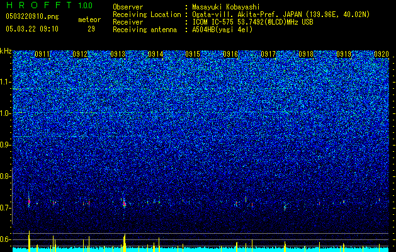This screenshot has height=252, width=396.
Task: Click the 0911 time marker
Action: [x=42, y=54]
